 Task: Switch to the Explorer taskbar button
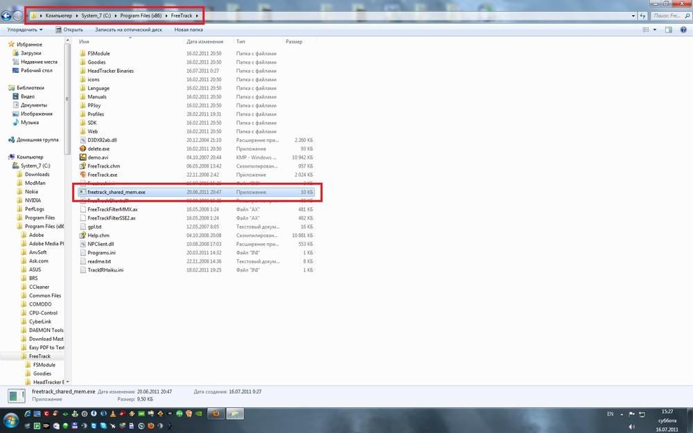(235, 414)
